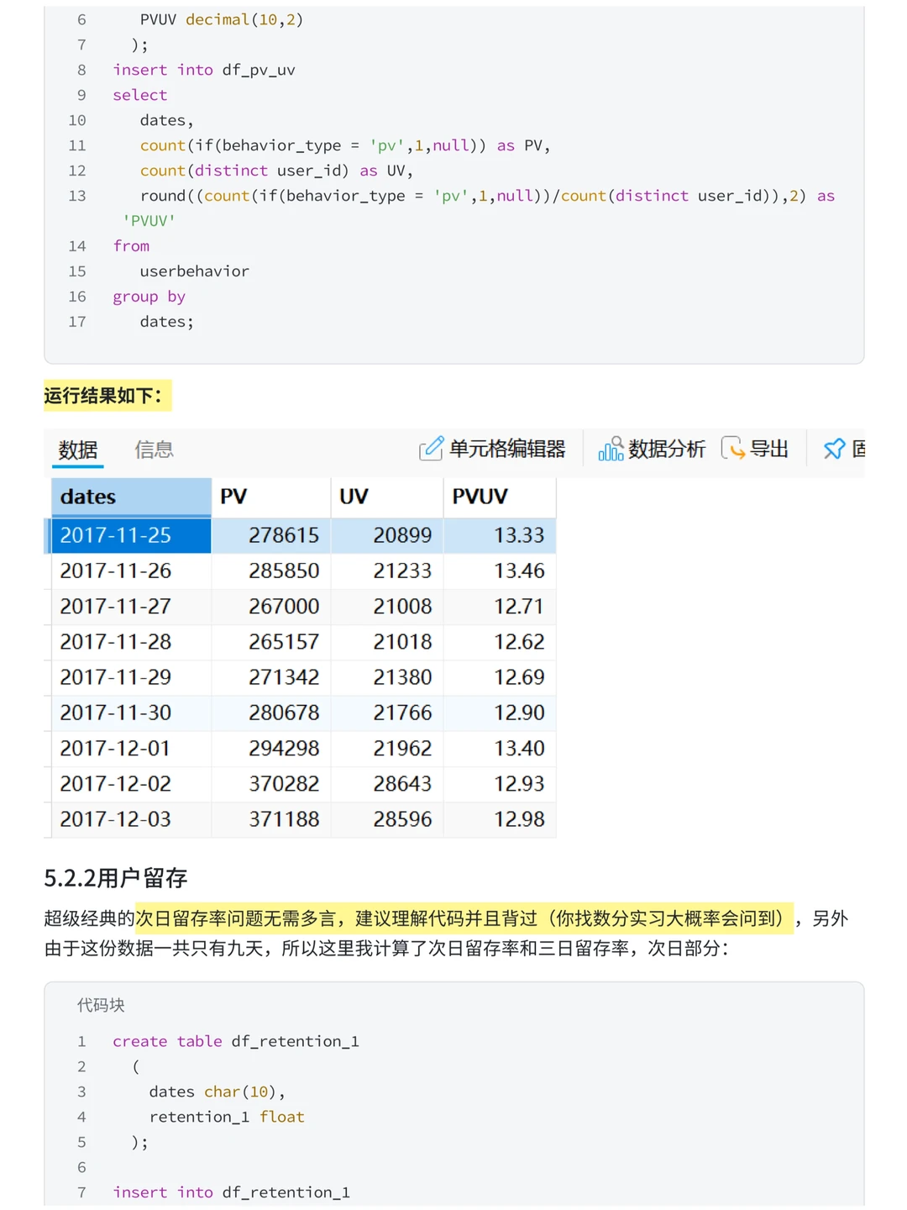907x1210 pixels.
Task: Click the PVUV value 12.90
Action: (500, 713)
